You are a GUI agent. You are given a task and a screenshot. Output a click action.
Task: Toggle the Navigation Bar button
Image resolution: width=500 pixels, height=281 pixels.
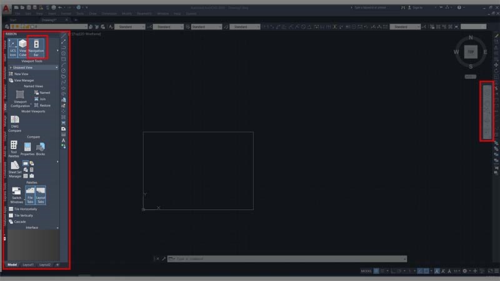36,48
